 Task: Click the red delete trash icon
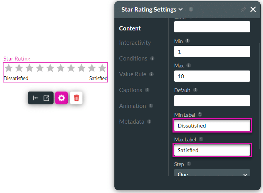click(76, 98)
